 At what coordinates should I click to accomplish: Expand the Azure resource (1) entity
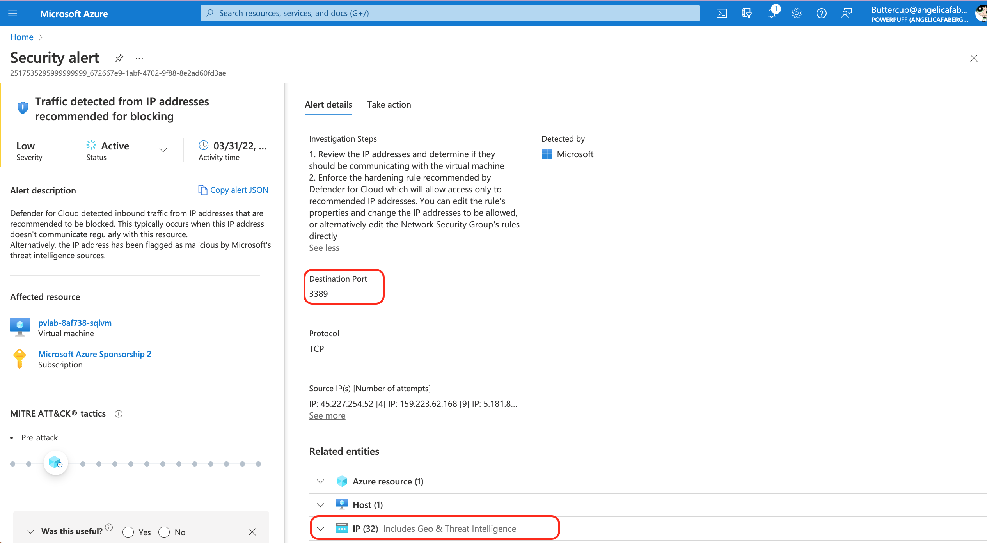(321, 481)
